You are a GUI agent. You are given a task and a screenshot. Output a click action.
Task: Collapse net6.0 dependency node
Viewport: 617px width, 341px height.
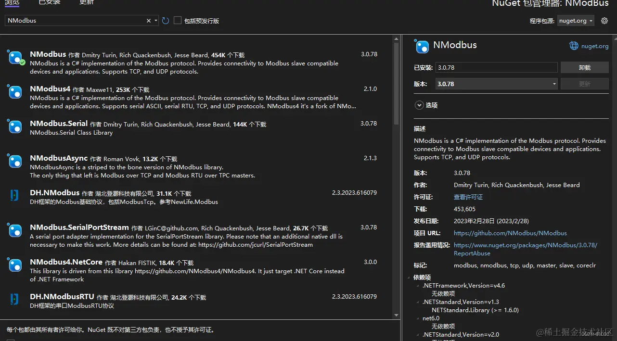pos(418,318)
